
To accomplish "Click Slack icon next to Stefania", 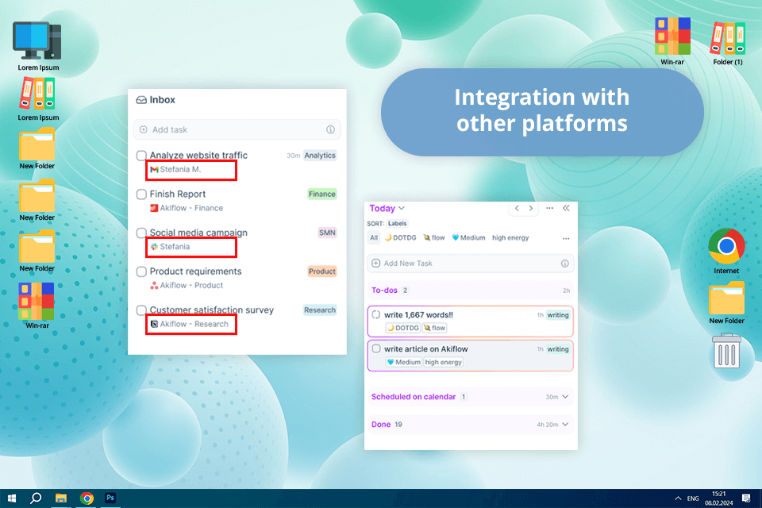I will [154, 247].
